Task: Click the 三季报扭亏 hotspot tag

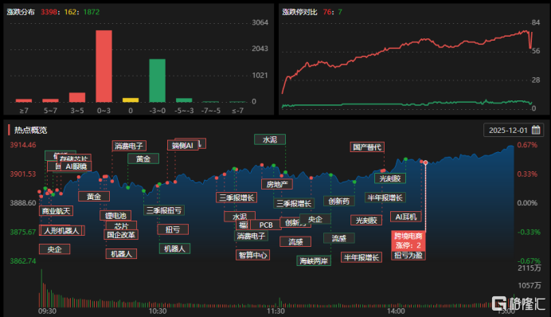Action: 164,210
